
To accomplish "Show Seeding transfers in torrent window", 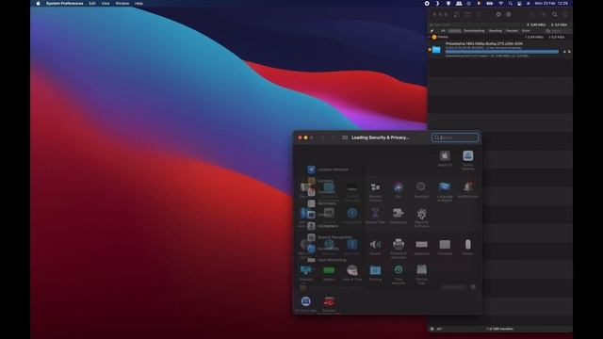I will coord(496,31).
